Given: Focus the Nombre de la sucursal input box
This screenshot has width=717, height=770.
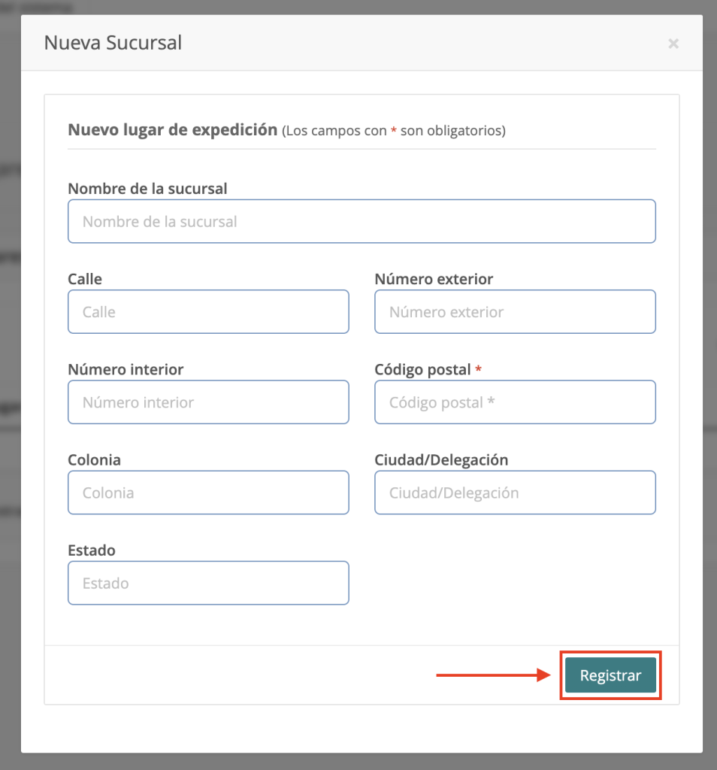Looking at the screenshot, I should pos(362,221).
